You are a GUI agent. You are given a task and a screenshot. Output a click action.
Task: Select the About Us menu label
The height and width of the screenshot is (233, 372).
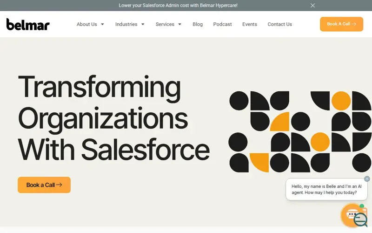click(87, 24)
